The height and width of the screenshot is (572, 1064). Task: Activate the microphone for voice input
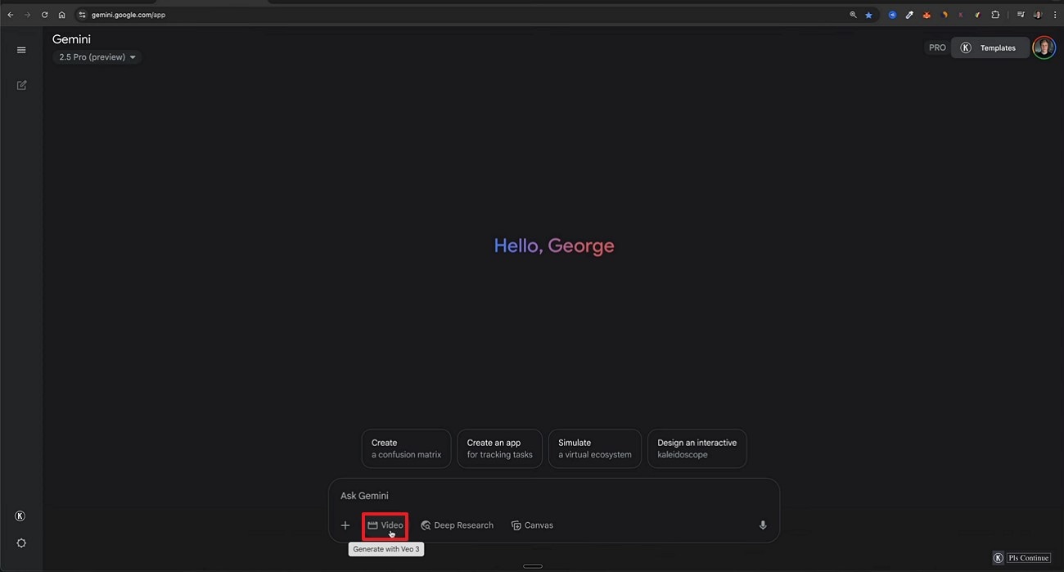click(763, 525)
